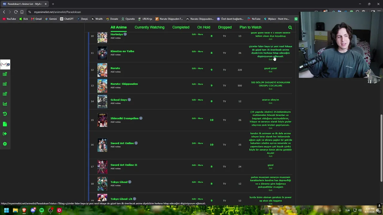Image resolution: width=383 pixels, height=215 pixels.
Task: Open the history clock icon
Action: point(5,114)
